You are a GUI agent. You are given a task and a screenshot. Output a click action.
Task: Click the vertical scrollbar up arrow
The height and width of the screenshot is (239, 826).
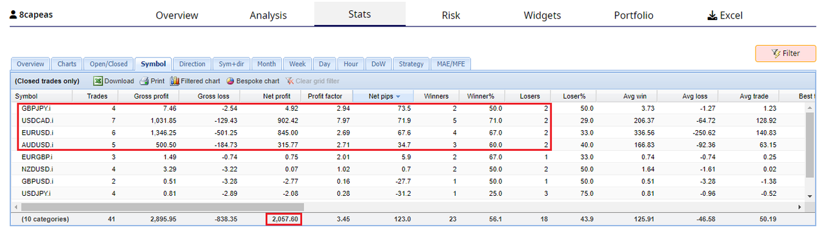810,108
